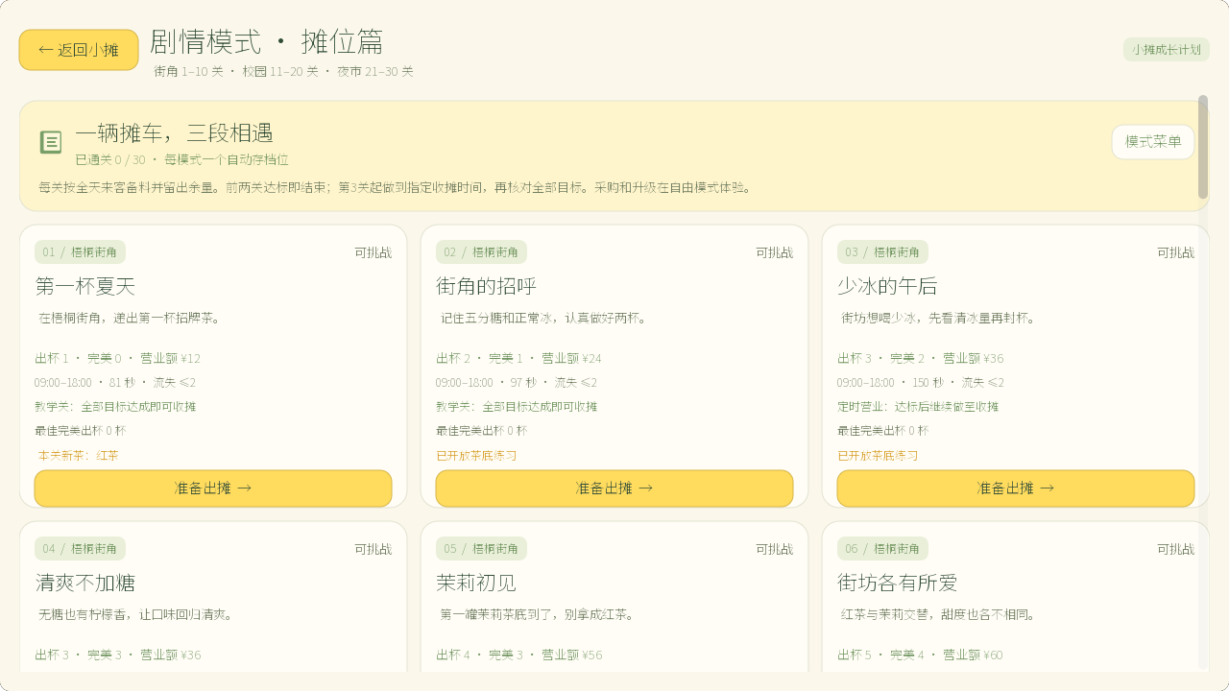
Task: Select the 06 / 梧桐街角 tag
Action: (x=882, y=549)
